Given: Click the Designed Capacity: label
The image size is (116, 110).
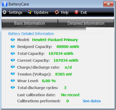Looking at the screenshot, I should 35,47.
